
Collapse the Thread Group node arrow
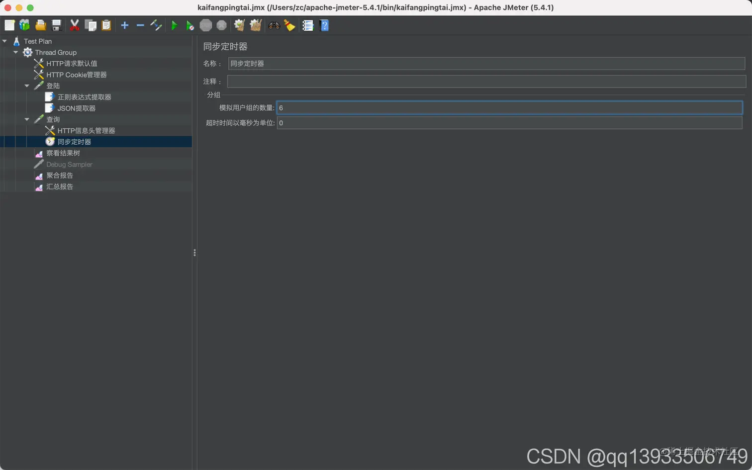15,52
